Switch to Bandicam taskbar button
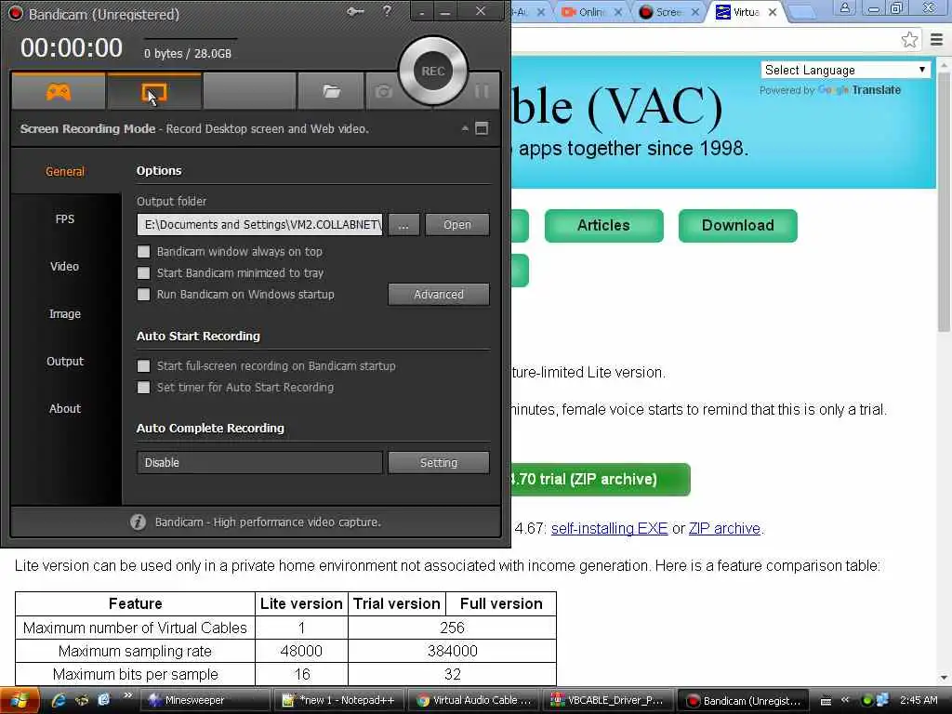 [742, 700]
